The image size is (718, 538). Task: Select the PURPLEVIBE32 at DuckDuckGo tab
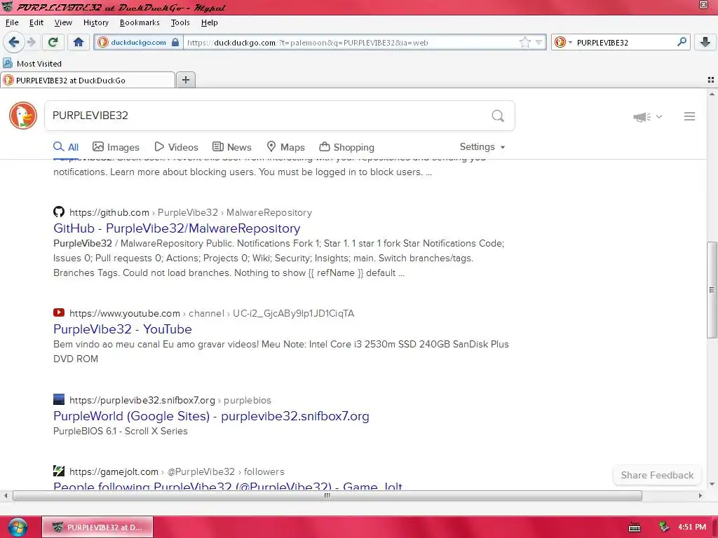(x=88, y=80)
